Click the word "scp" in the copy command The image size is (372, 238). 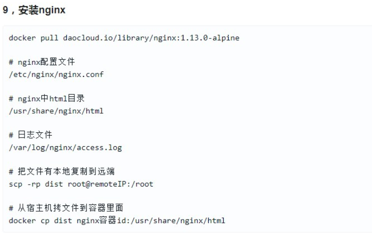[x=15, y=184]
